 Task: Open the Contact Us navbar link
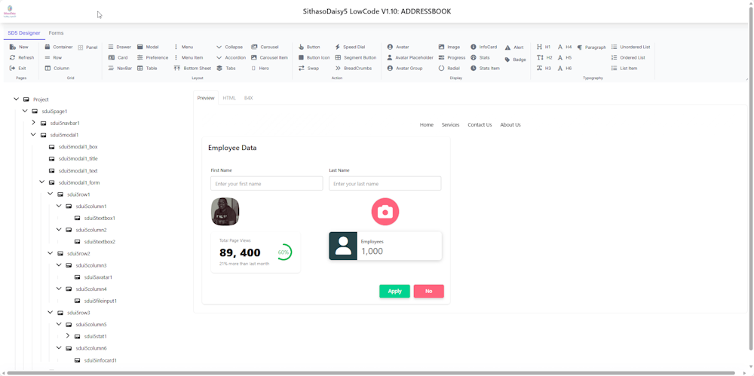480,124
